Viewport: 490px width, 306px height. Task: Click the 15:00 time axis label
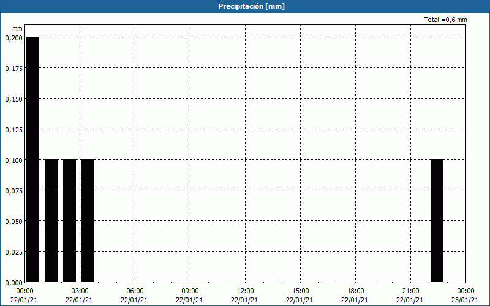coord(300,291)
